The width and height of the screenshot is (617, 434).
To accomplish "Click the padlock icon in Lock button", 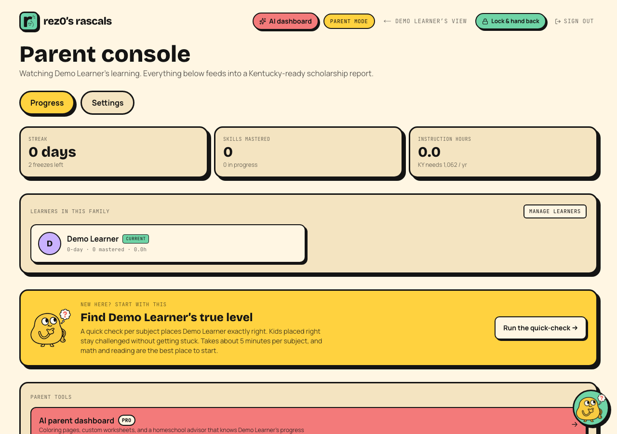I will tap(485, 21).
